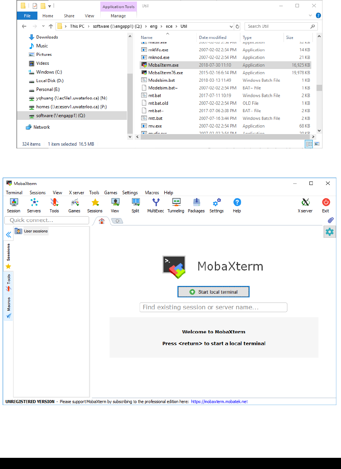Switch to large icons view in status bar
This screenshot has height=469, width=341.
click(317, 144)
